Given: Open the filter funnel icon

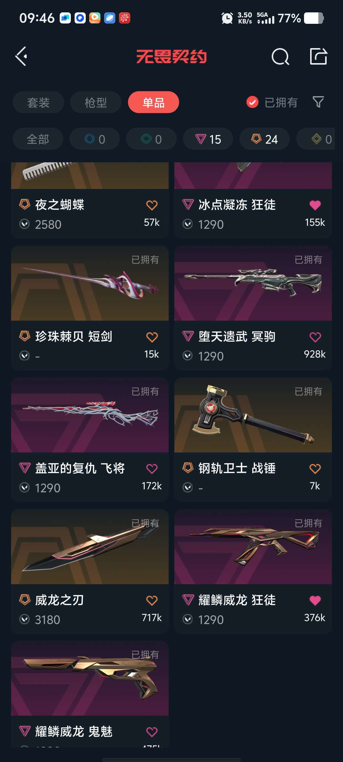Looking at the screenshot, I should (x=318, y=102).
